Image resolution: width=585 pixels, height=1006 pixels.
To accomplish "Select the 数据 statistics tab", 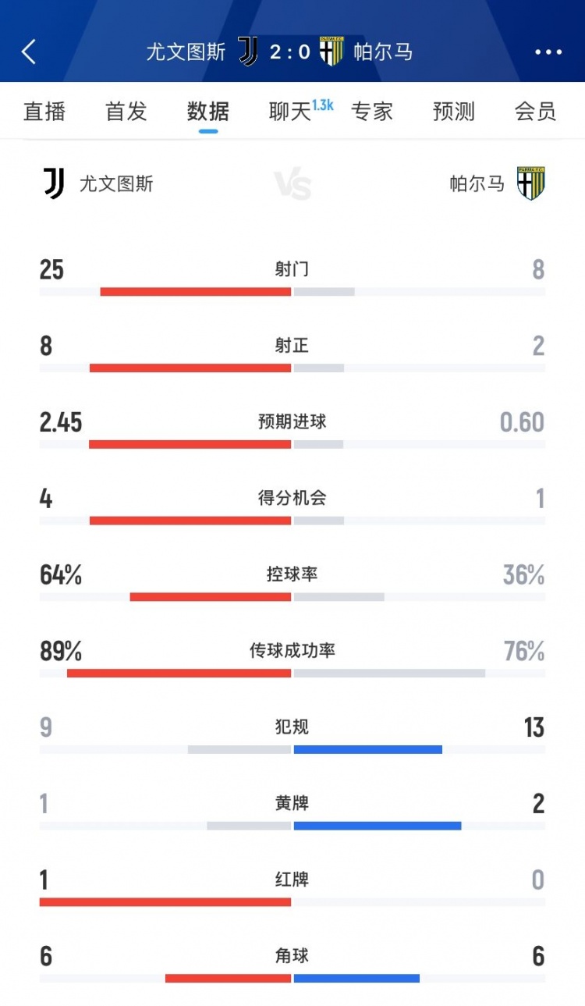I will (x=208, y=112).
